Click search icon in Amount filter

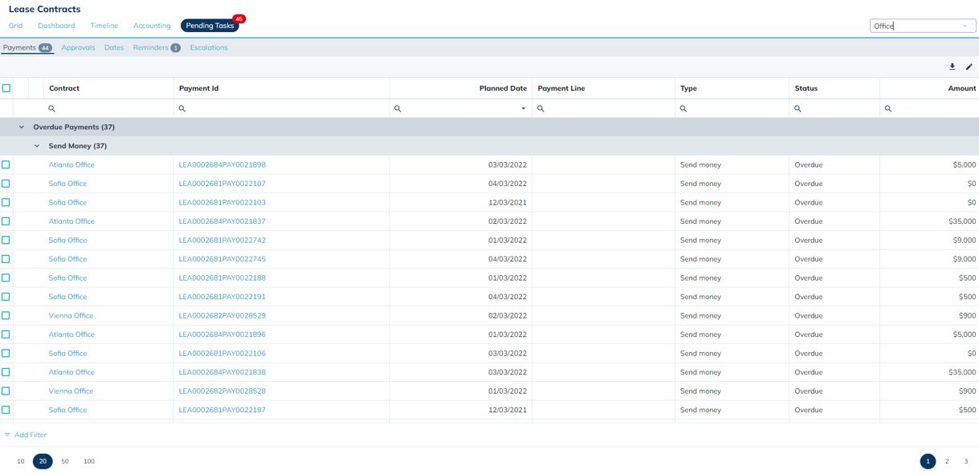click(x=888, y=108)
